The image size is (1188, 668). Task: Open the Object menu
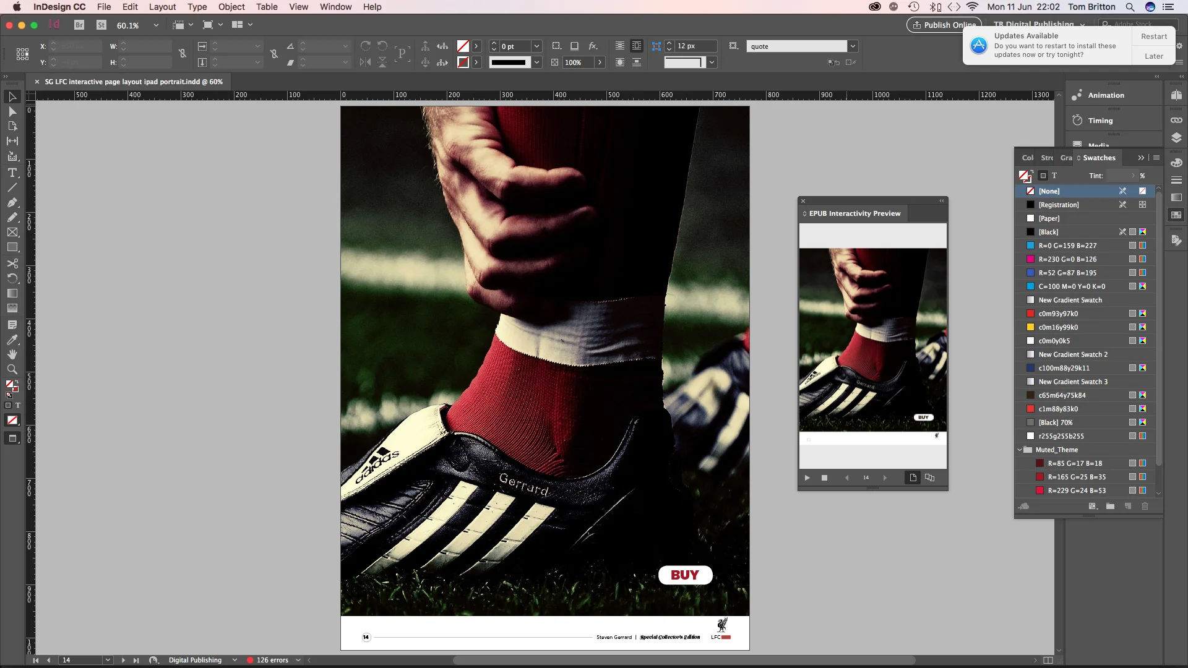[231, 7]
